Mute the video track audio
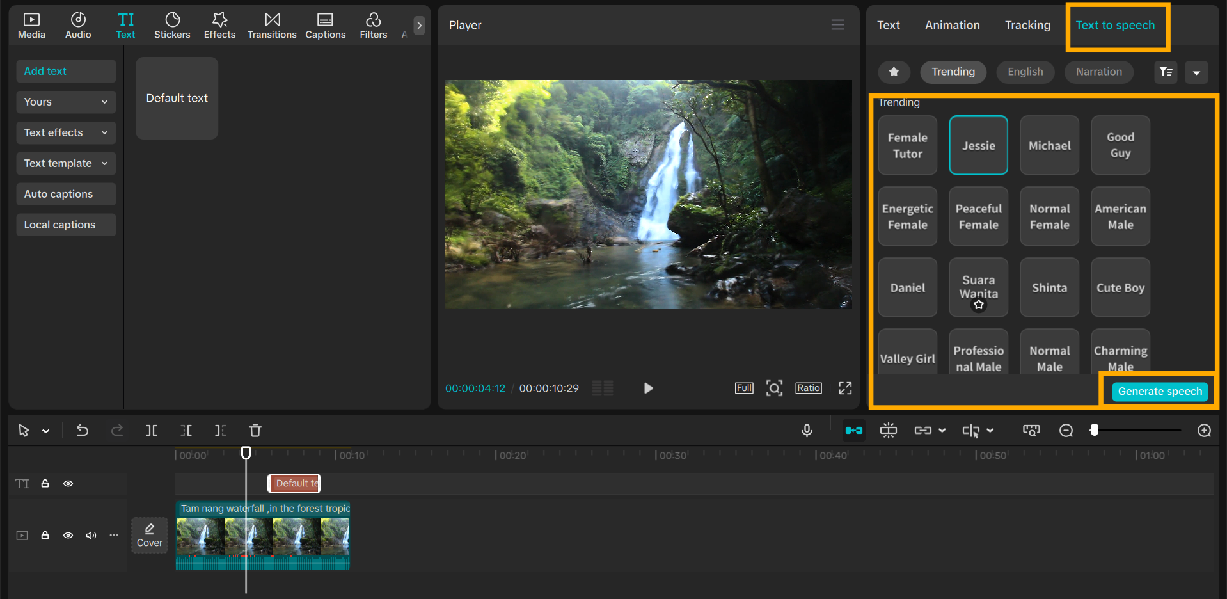 (91, 535)
